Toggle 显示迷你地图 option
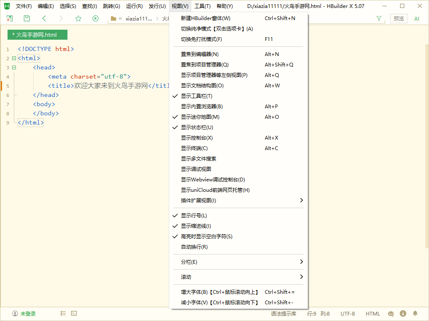429x321 pixels. point(238,117)
